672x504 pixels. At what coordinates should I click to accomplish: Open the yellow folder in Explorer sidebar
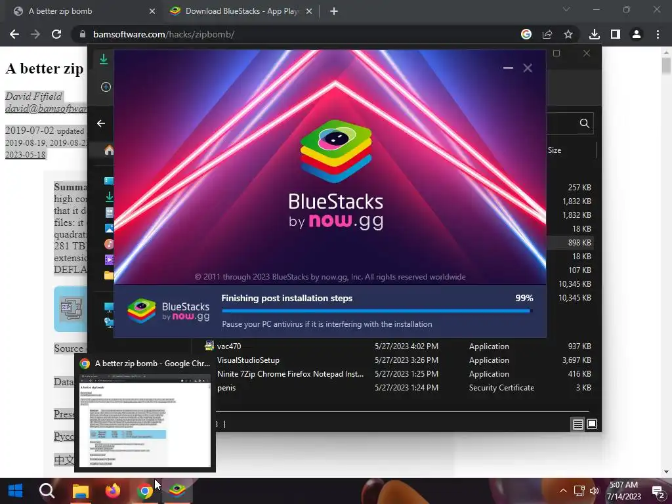[x=109, y=275]
